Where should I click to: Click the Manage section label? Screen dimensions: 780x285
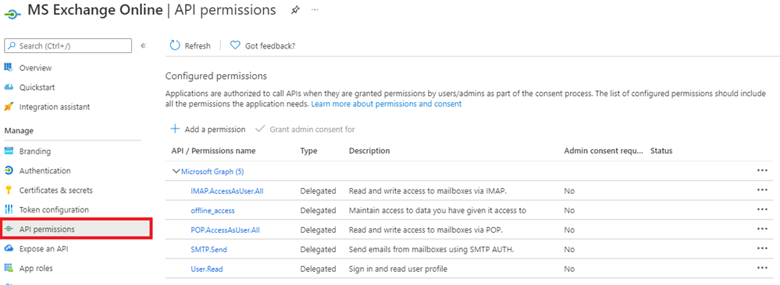pyautogui.click(x=19, y=131)
